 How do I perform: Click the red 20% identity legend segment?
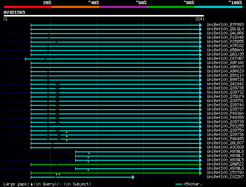click(28, 7)
